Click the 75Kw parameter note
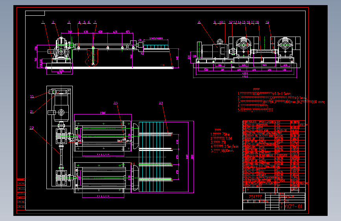Screen dimensions: 341x221 [220, 134]
